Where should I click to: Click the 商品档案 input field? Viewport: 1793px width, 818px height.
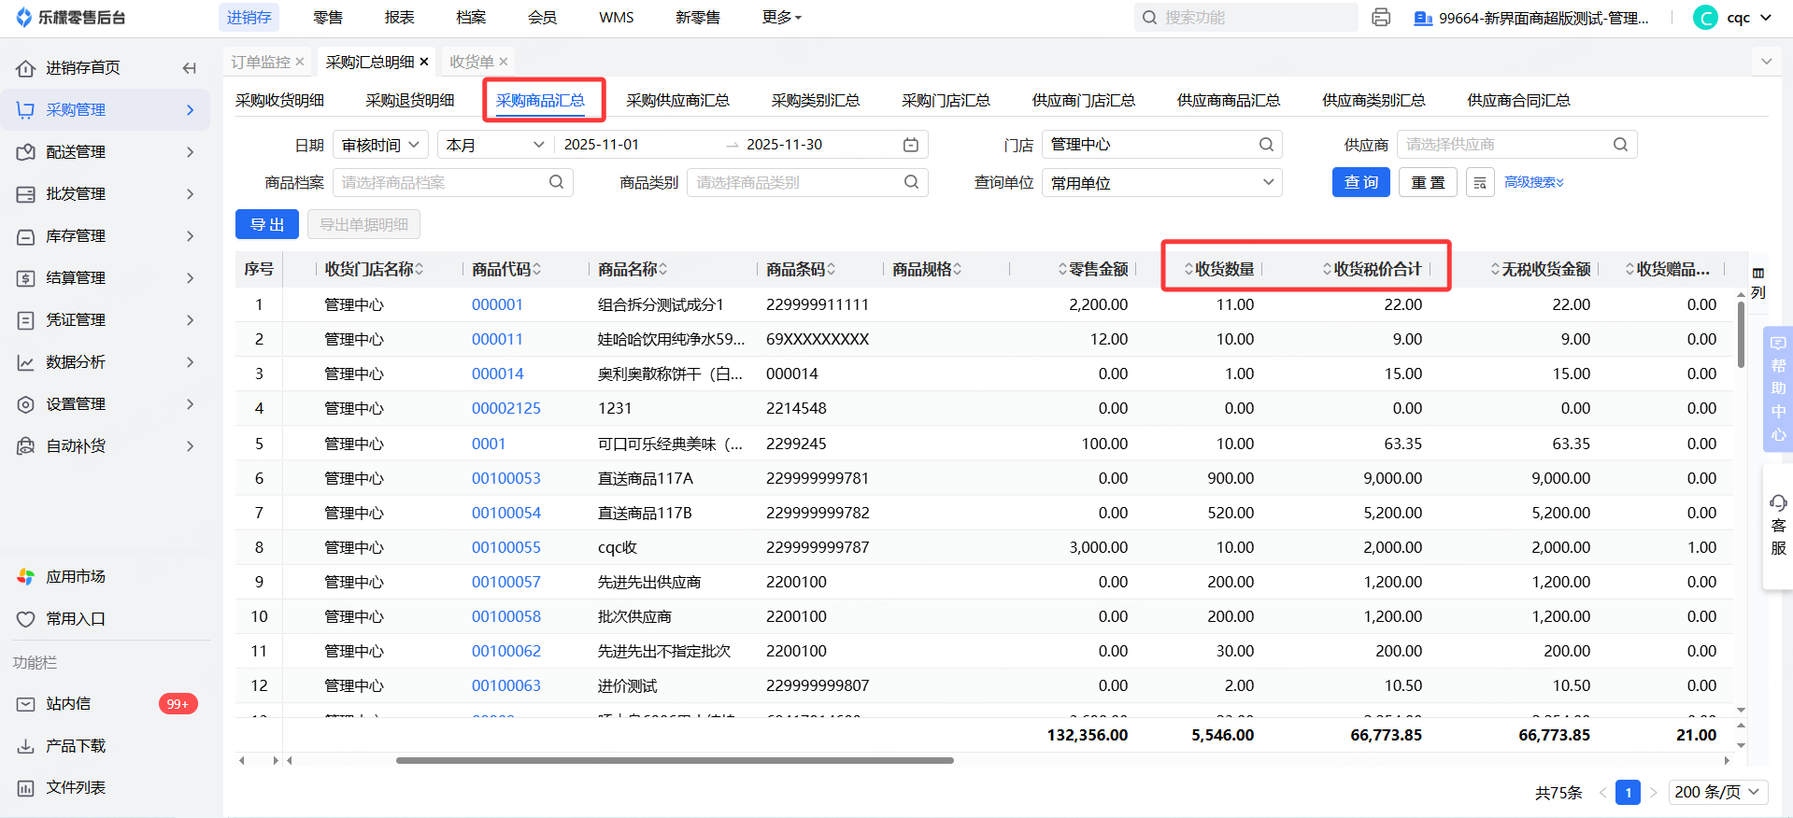pos(442,183)
